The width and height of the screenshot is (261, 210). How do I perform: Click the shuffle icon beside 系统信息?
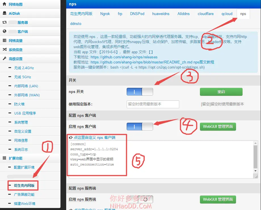[x=5, y=49]
